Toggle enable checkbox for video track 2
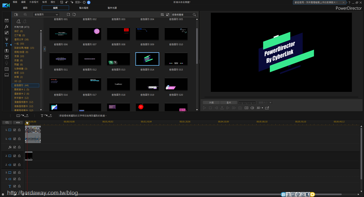 click(x=15, y=156)
